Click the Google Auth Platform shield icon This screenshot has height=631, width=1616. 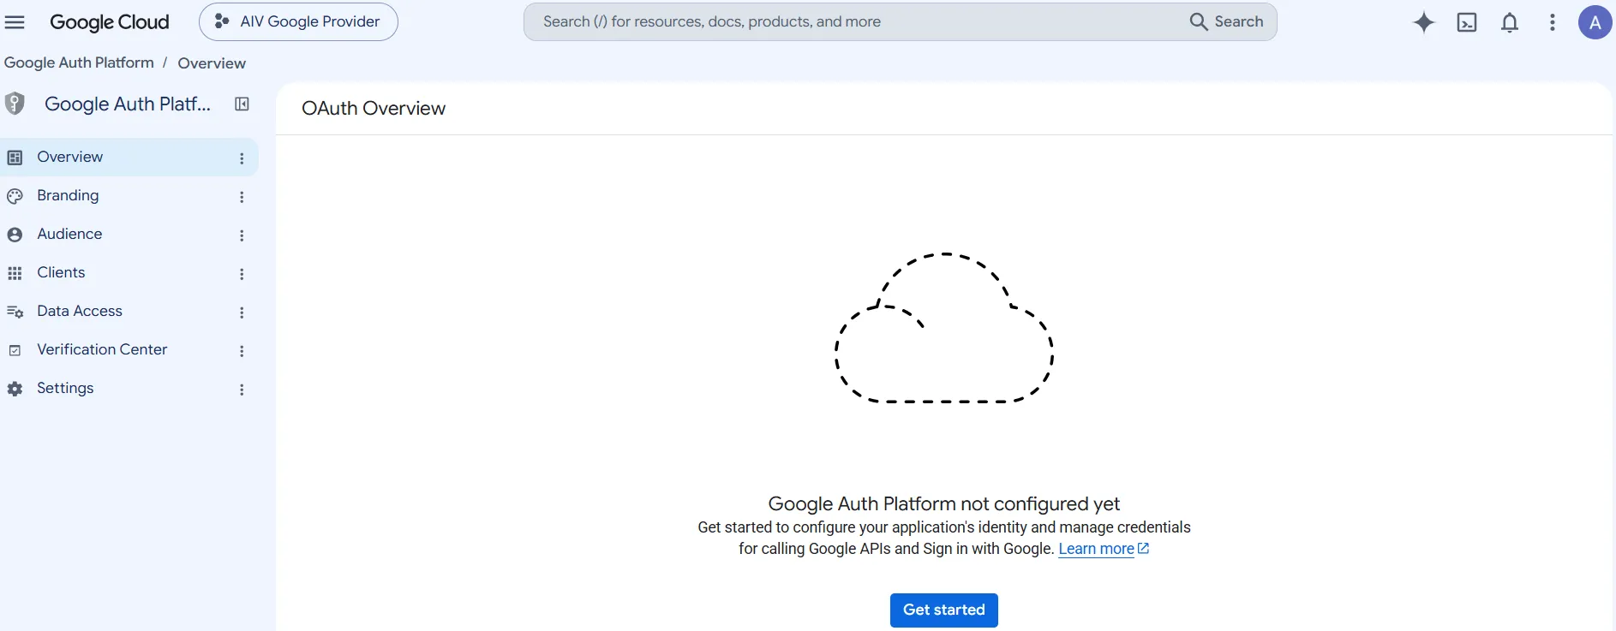(x=15, y=104)
